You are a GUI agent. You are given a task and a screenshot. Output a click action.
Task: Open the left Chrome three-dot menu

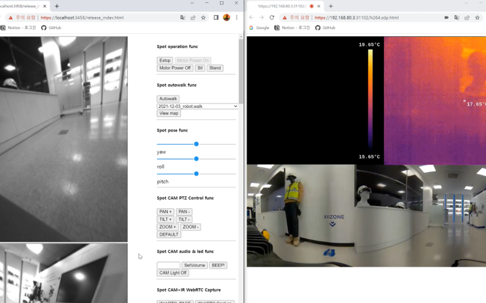pos(237,18)
